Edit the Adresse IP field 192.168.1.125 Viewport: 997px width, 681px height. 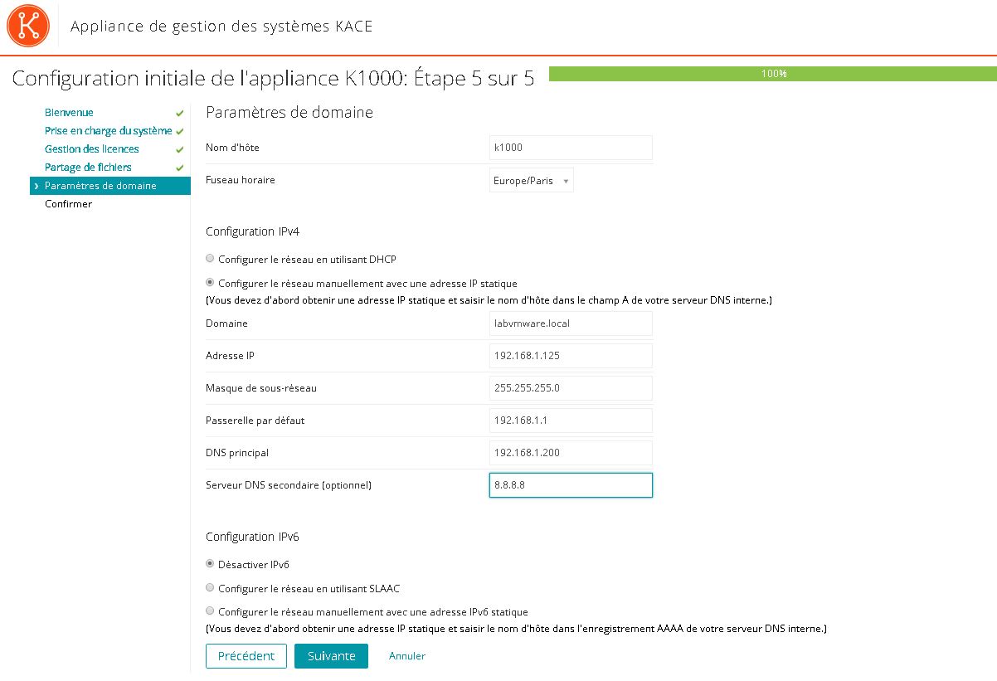[x=571, y=356]
